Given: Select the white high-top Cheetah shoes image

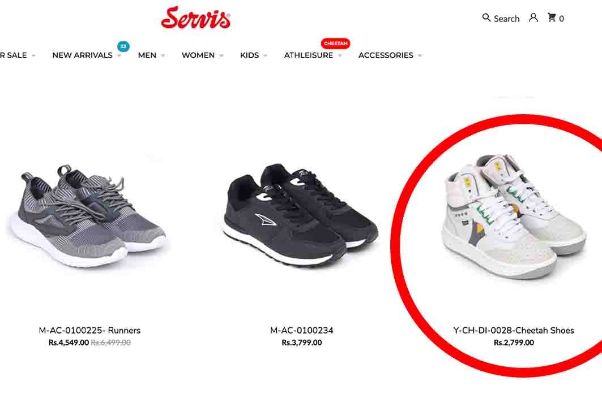Looking at the screenshot, I should 514,217.
